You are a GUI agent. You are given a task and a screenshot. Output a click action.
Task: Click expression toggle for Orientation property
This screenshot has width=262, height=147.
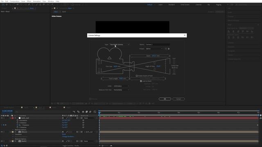(83, 120)
